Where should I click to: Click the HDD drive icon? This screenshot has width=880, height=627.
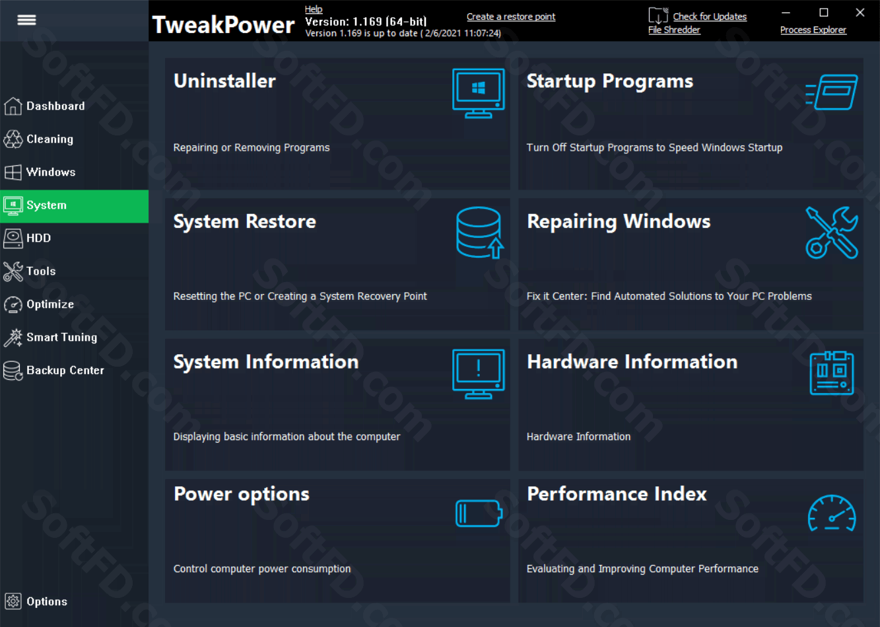click(x=13, y=238)
